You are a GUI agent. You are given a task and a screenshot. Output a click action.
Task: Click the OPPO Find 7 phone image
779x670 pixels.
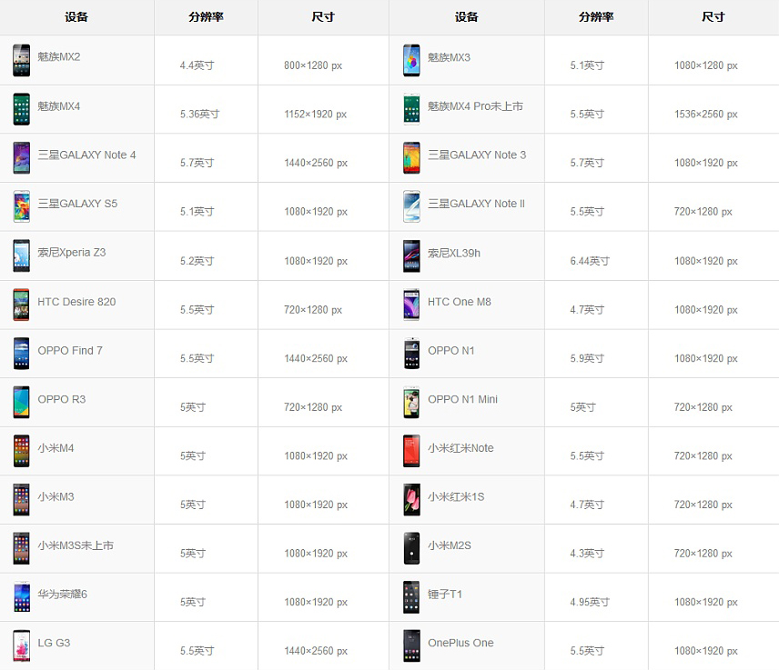21,354
